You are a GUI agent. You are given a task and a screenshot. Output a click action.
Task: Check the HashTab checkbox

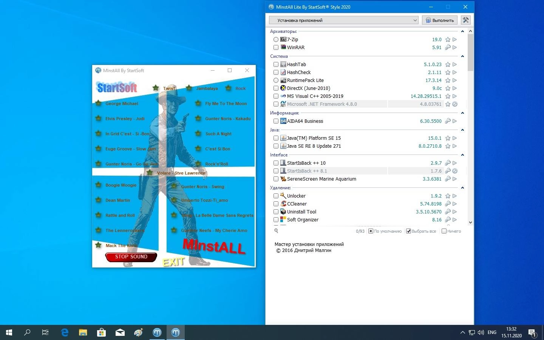276,65
